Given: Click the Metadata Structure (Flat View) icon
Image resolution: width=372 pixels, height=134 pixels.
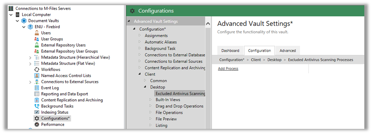Looking at the screenshot, I should click(x=37, y=63).
